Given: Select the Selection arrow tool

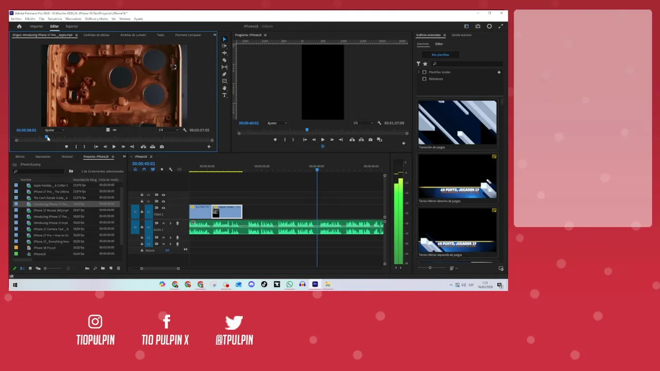Looking at the screenshot, I should point(224,39).
